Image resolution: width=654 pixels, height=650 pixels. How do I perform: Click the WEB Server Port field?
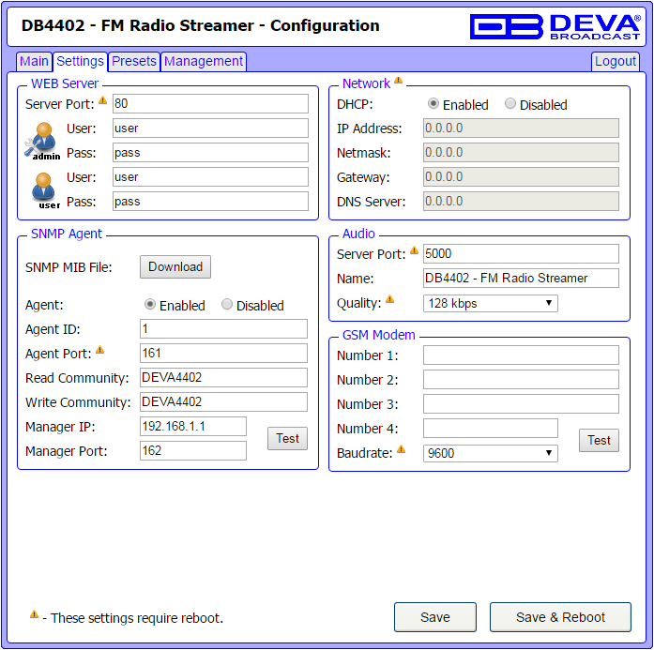click(210, 104)
